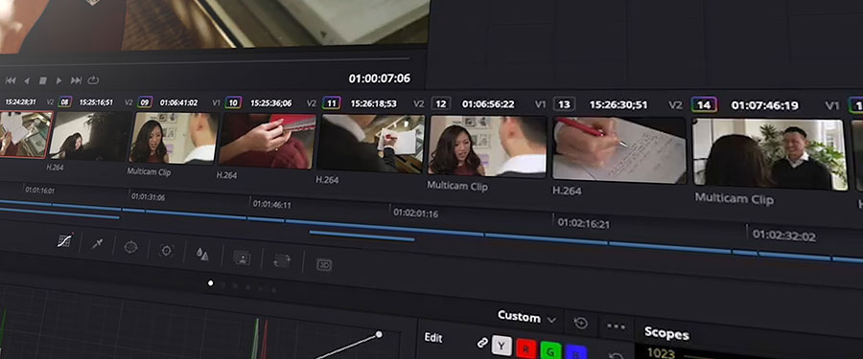Select clip 09 Multicam thumbnail
Screen dimensions: 863x359
(174, 138)
